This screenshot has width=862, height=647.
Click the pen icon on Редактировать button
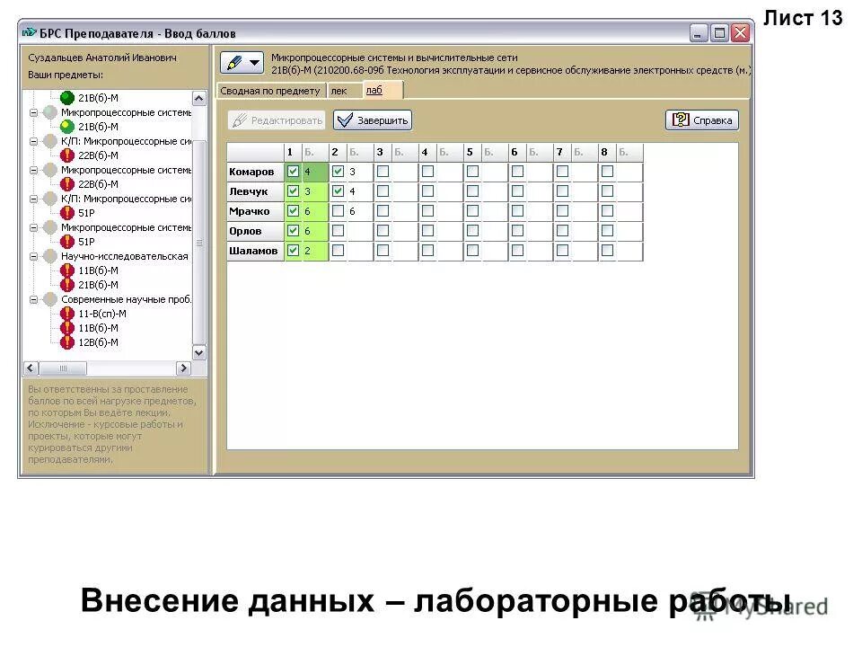tap(240, 120)
